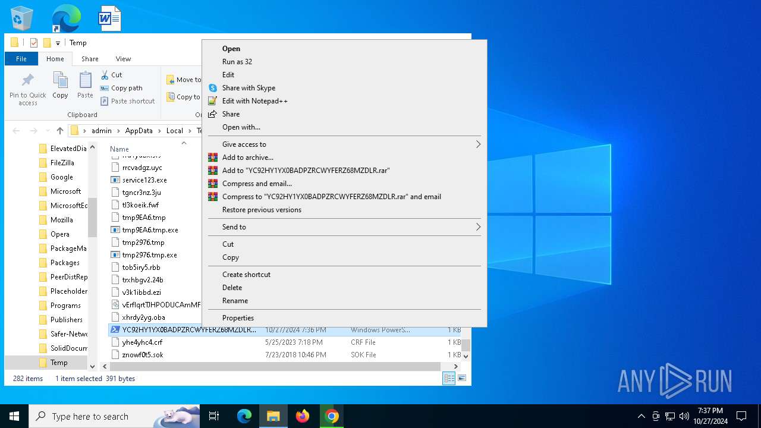Select the FileZilla folder in tree

pos(62,163)
